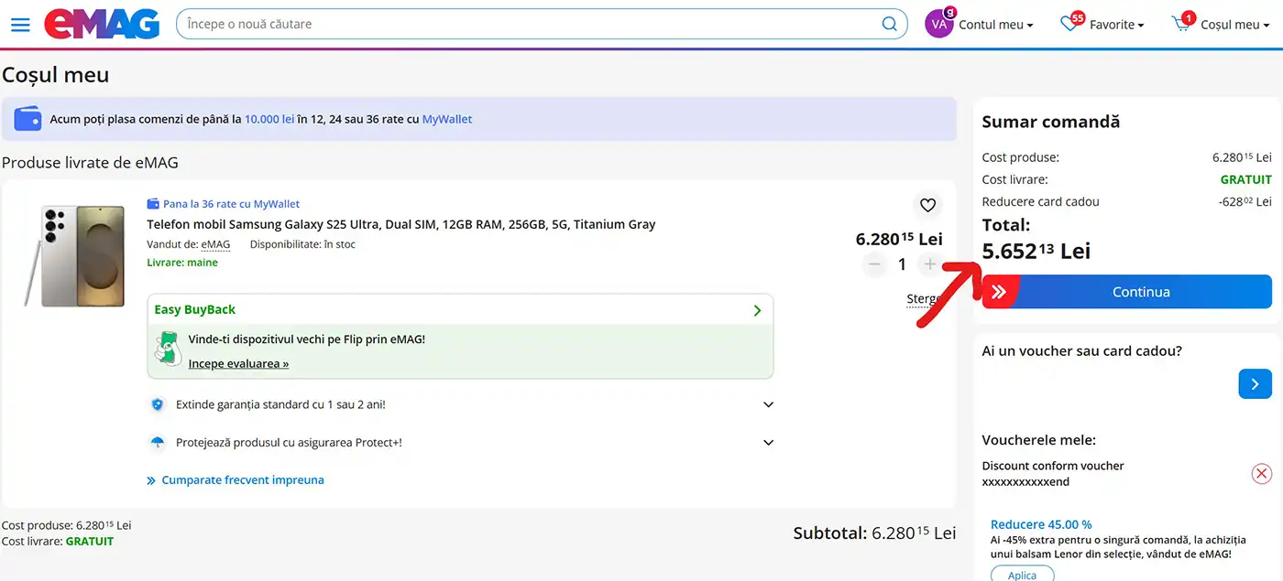Image resolution: width=1283 pixels, height=581 pixels.
Task: Apply the Lenor voucher with Aplica
Action: (1022, 575)
